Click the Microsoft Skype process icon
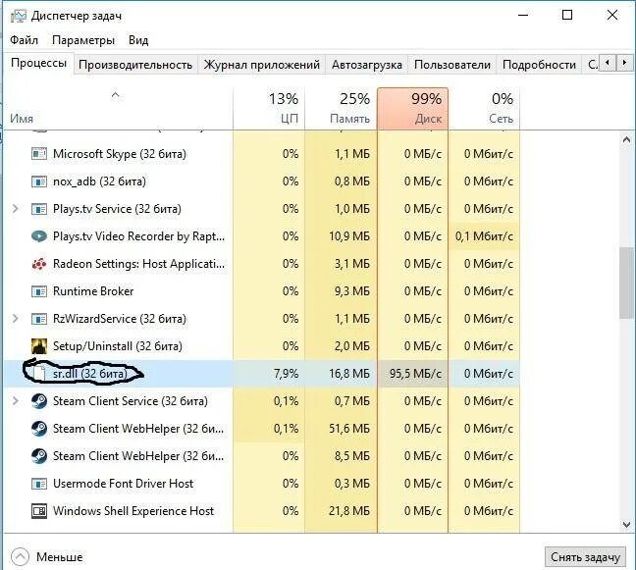636x570 pixels. point(39,154)
